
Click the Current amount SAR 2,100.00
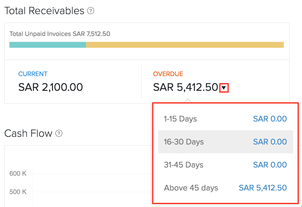pos(50,87)
